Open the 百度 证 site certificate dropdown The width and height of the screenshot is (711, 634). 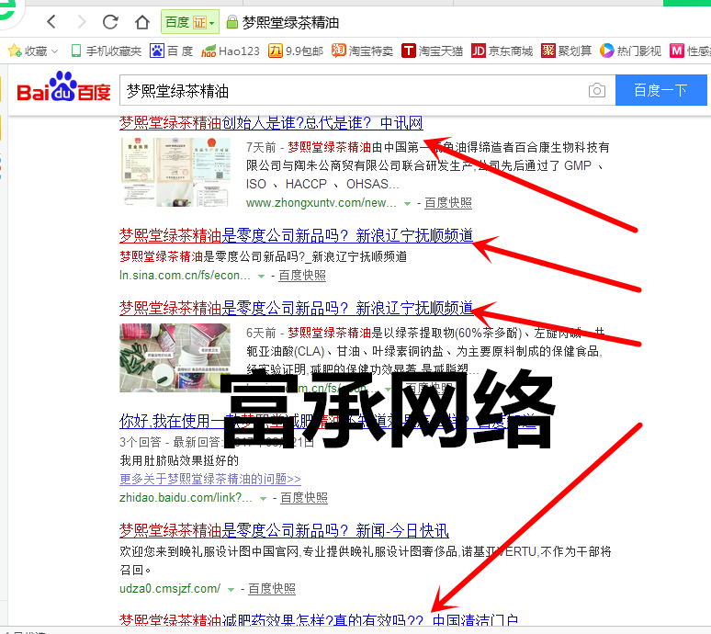click(x=190, y=22)
